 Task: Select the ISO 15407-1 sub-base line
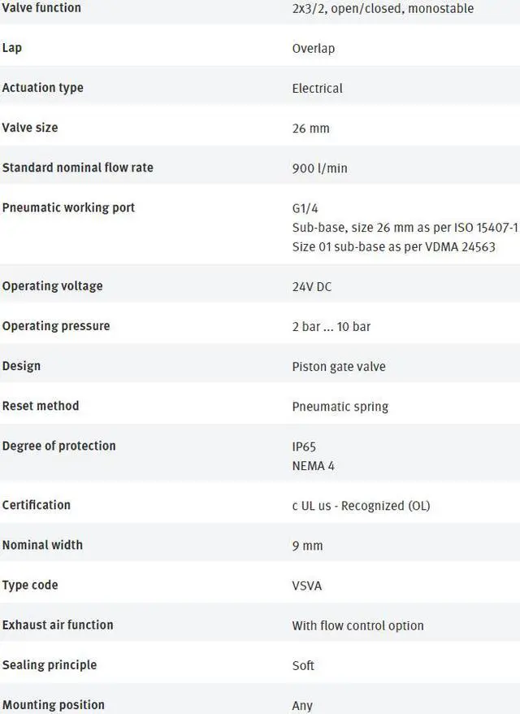(405, 228)
